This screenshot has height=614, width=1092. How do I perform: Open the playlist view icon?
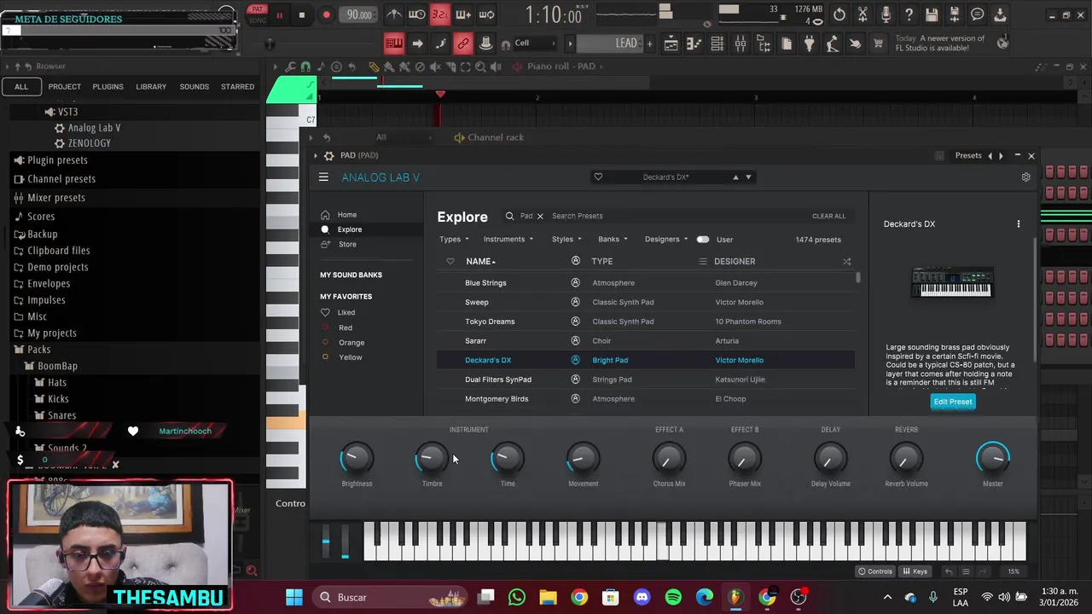click(671, 43)
